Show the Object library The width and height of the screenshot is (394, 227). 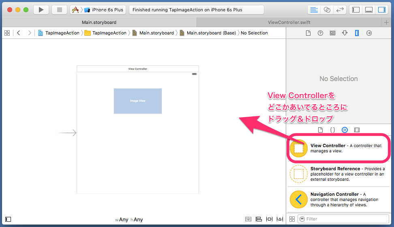click(345, 130)
